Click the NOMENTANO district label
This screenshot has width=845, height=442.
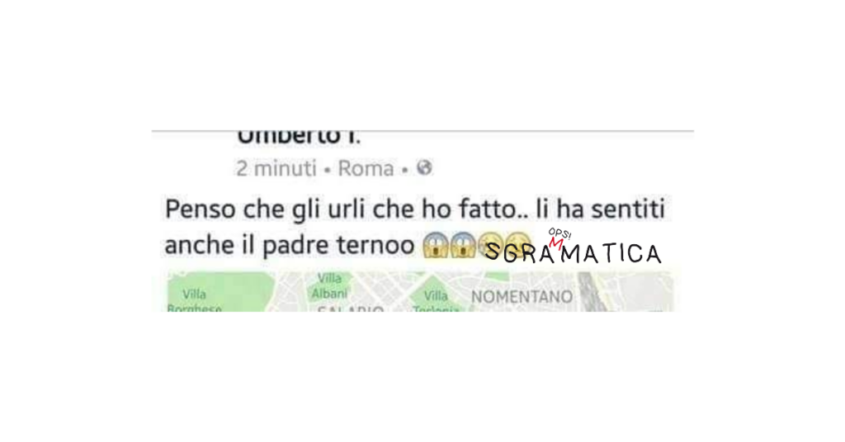[x=522, y=297]
